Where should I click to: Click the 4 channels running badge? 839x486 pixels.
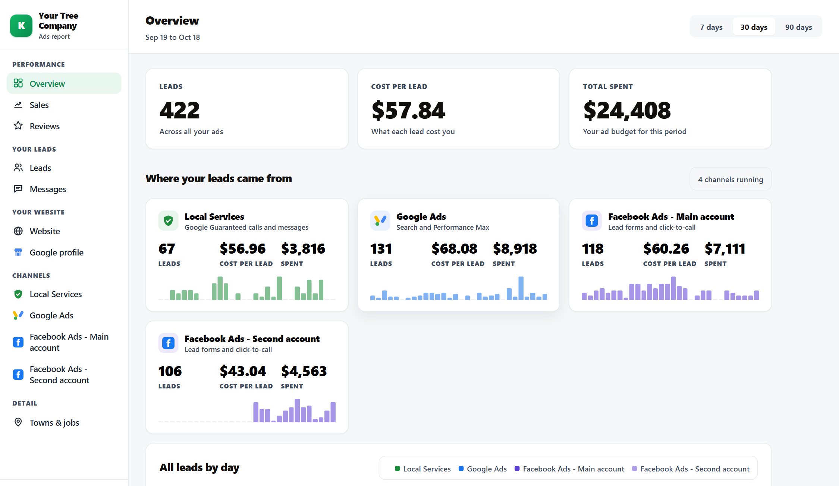[730, 179]
